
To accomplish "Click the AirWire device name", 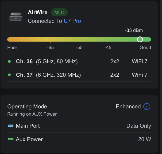I will click(x=38, y=12).
